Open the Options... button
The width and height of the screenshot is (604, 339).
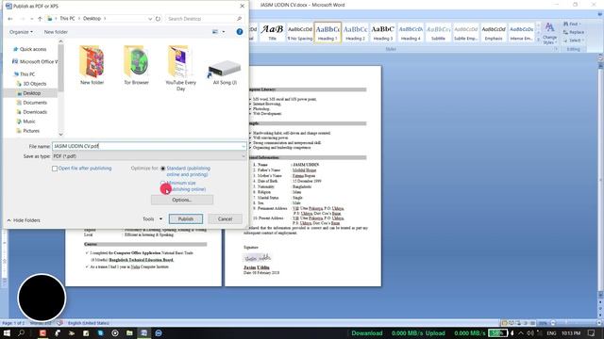pos(182,200)
